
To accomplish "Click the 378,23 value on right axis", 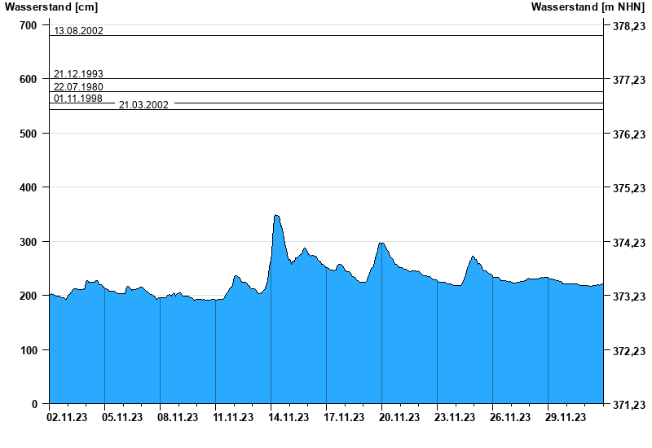I will pos(629,26).
